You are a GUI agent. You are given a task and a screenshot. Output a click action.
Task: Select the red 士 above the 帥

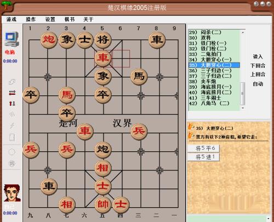[103, 187]
